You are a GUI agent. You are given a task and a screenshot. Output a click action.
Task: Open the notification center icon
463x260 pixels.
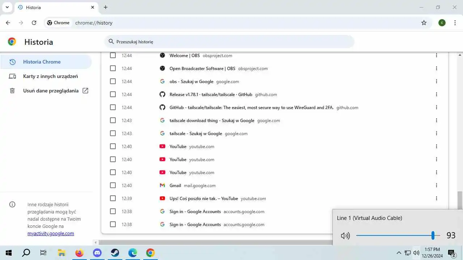pyautogui.click(x=451, y=253)
